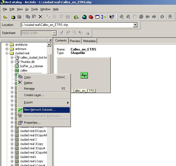Select the Identify info tool

[x=162, y=17]
